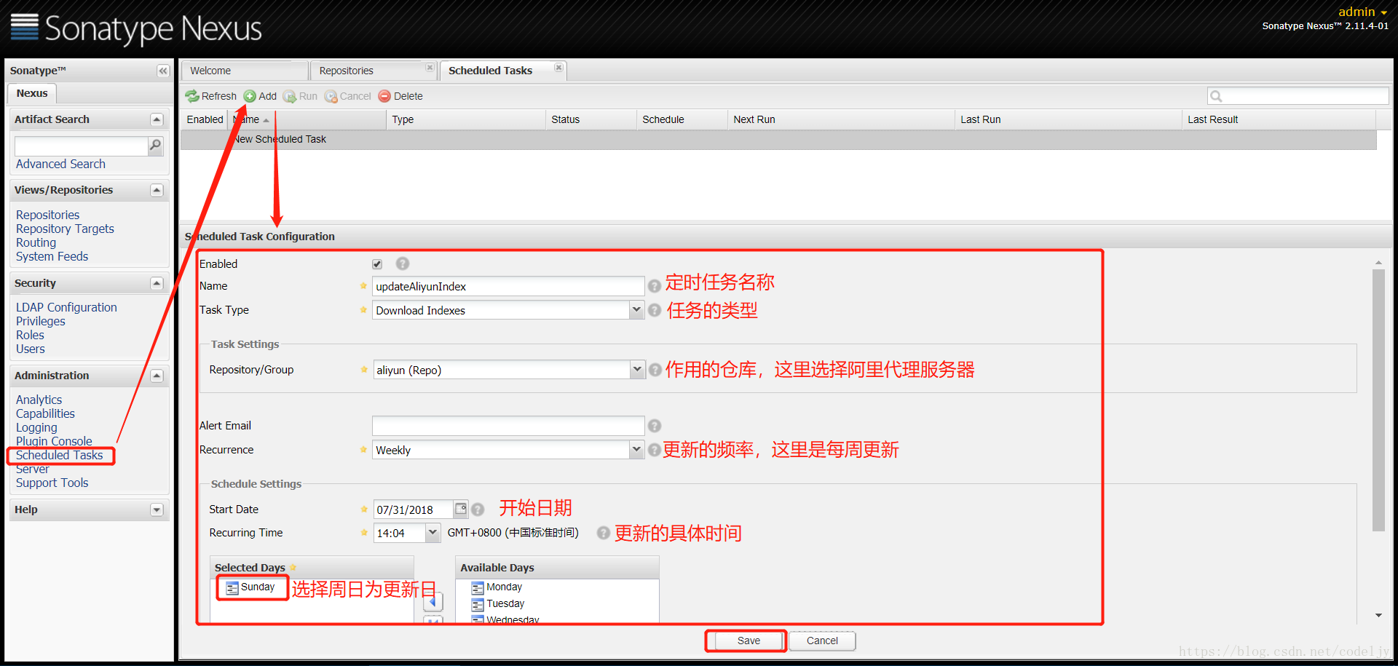This screenshot has width=1398, height=666.
Task: Select the New Scheduled Task row
Action: pyautogui.click(x=778, y=139)
